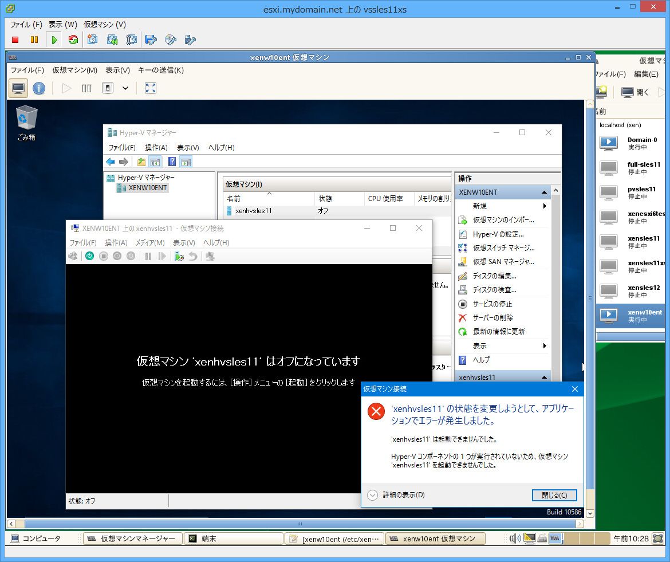Click コンピュータ button on taskbar

[36, 539]
